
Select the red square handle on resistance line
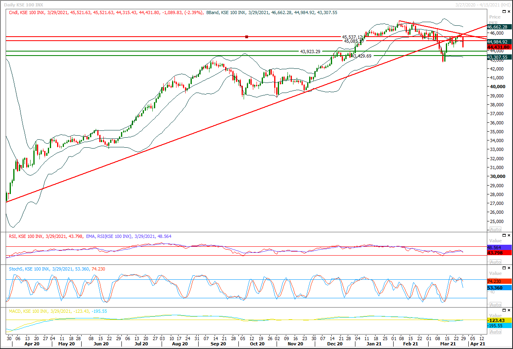(247, 37)
